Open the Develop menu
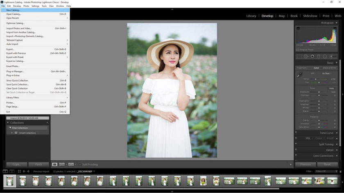The width and height of the screenshot is (344, 193). pos(17,6)
